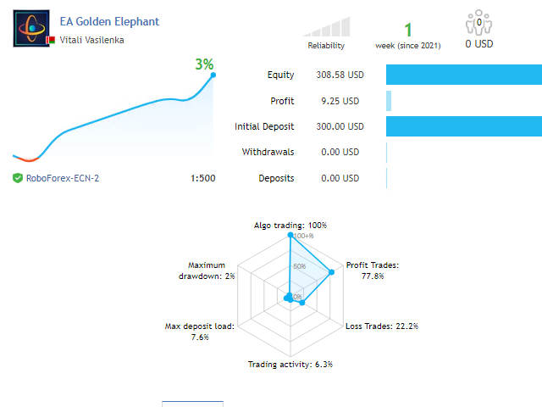
Task: Click the Maximum drawdown 2% label
Action: pos(207,270)
